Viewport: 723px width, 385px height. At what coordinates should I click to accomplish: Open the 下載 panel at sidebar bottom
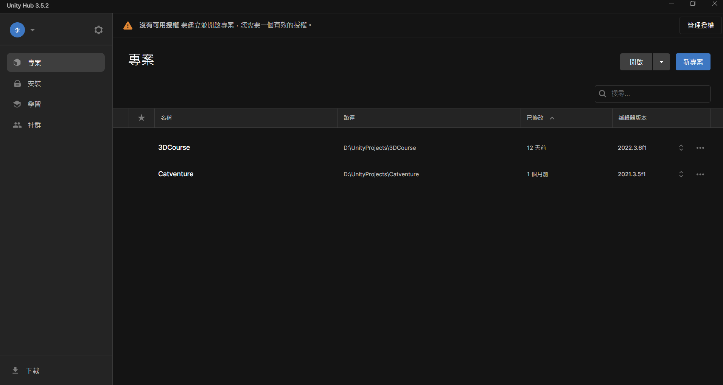(x=56, y=370)
